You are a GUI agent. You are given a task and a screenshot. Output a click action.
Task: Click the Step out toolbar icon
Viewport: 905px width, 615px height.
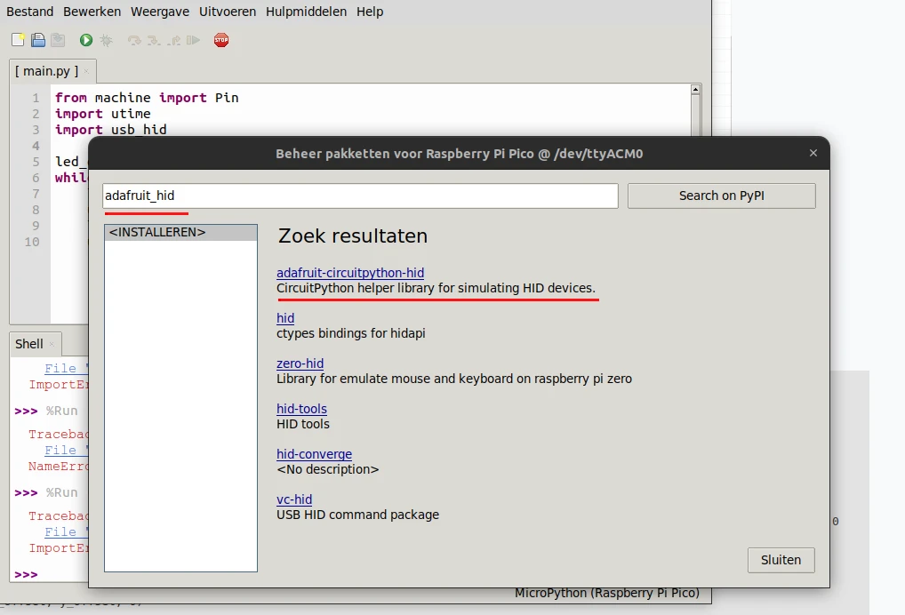[x=174, y=40]
